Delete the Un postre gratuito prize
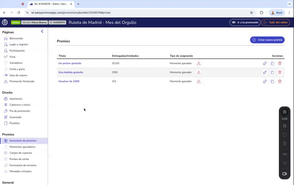The image size is (294, 185). (280, 63)
